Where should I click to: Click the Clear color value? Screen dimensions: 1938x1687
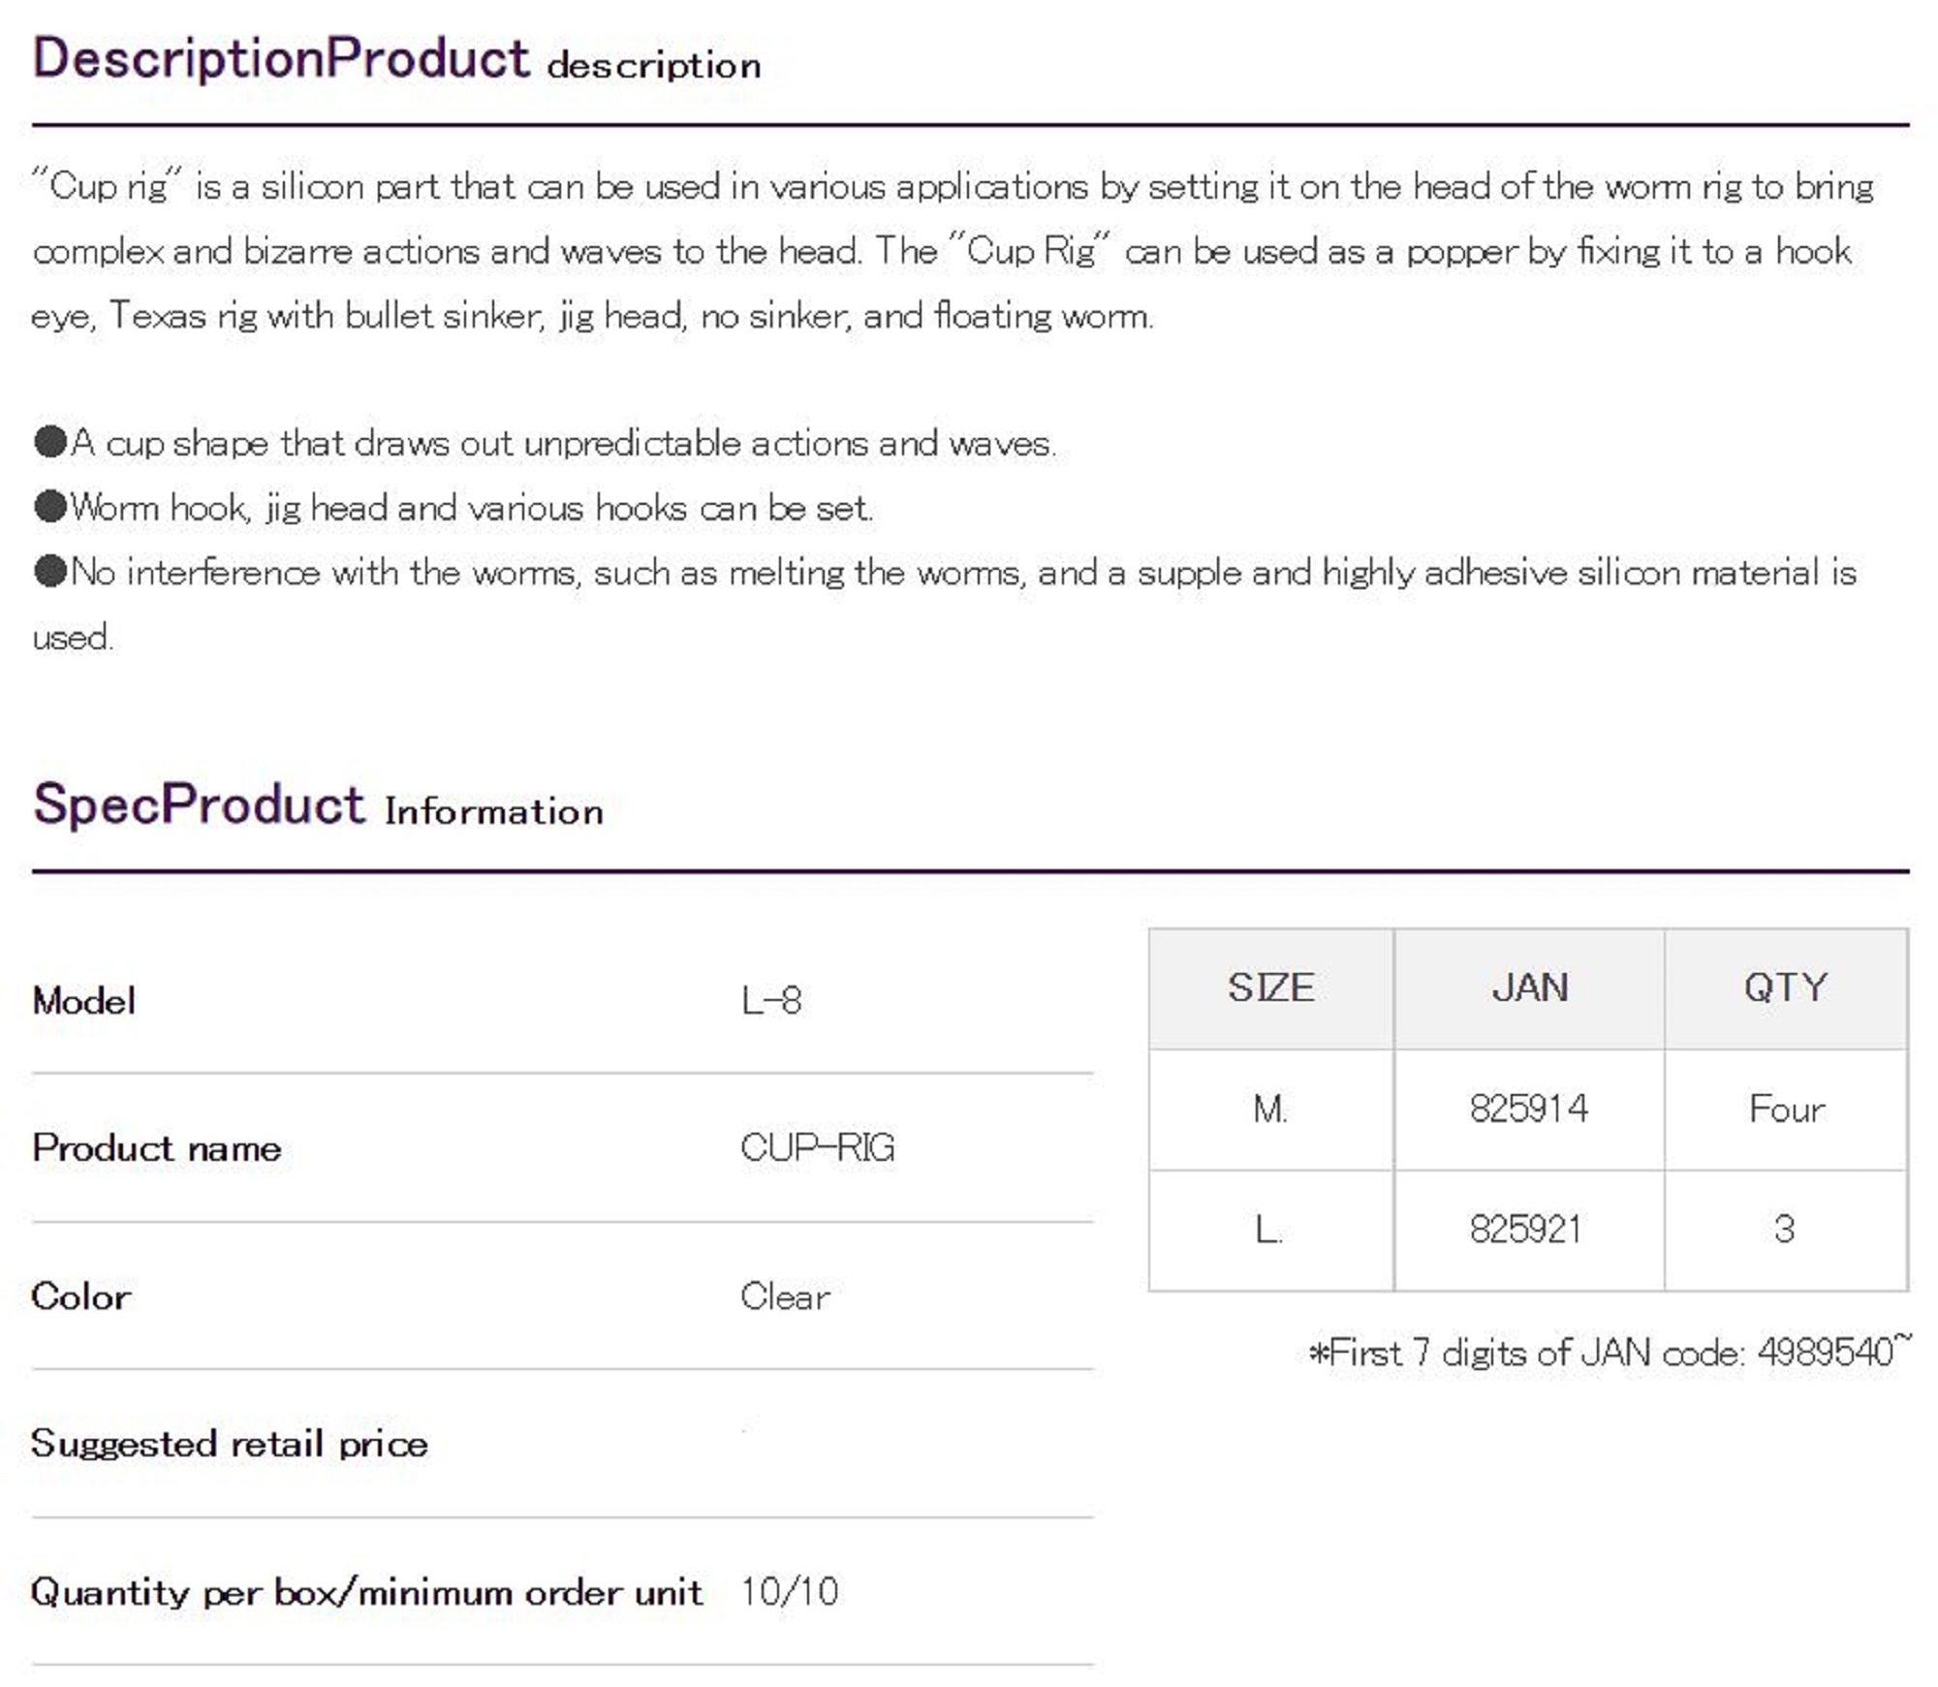click(785, 1296)
